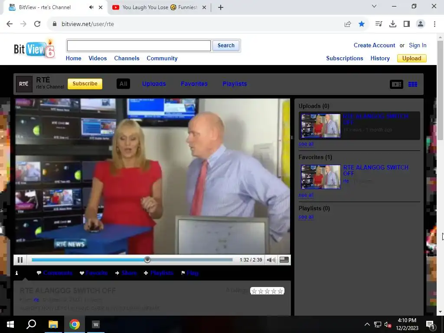Open Windows taskbar search
444x333 pixels.
click(x=31, y=324)
